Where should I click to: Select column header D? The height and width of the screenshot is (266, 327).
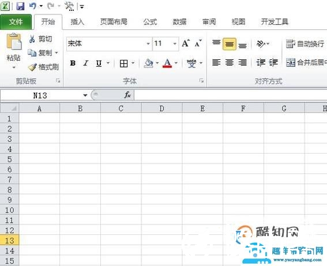pyautogui.click(x=162, y=108)
